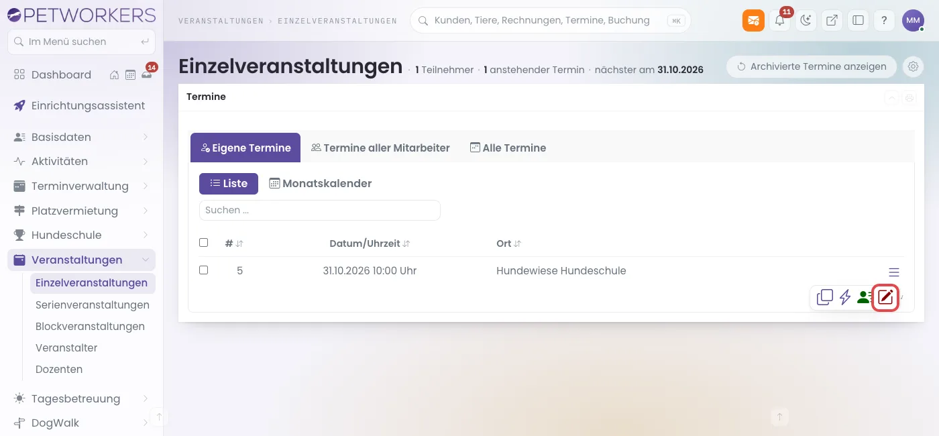Sort by Datum/Uhrzeit column arrows
This screenshot has width=939, height=436.
point(406,244)
